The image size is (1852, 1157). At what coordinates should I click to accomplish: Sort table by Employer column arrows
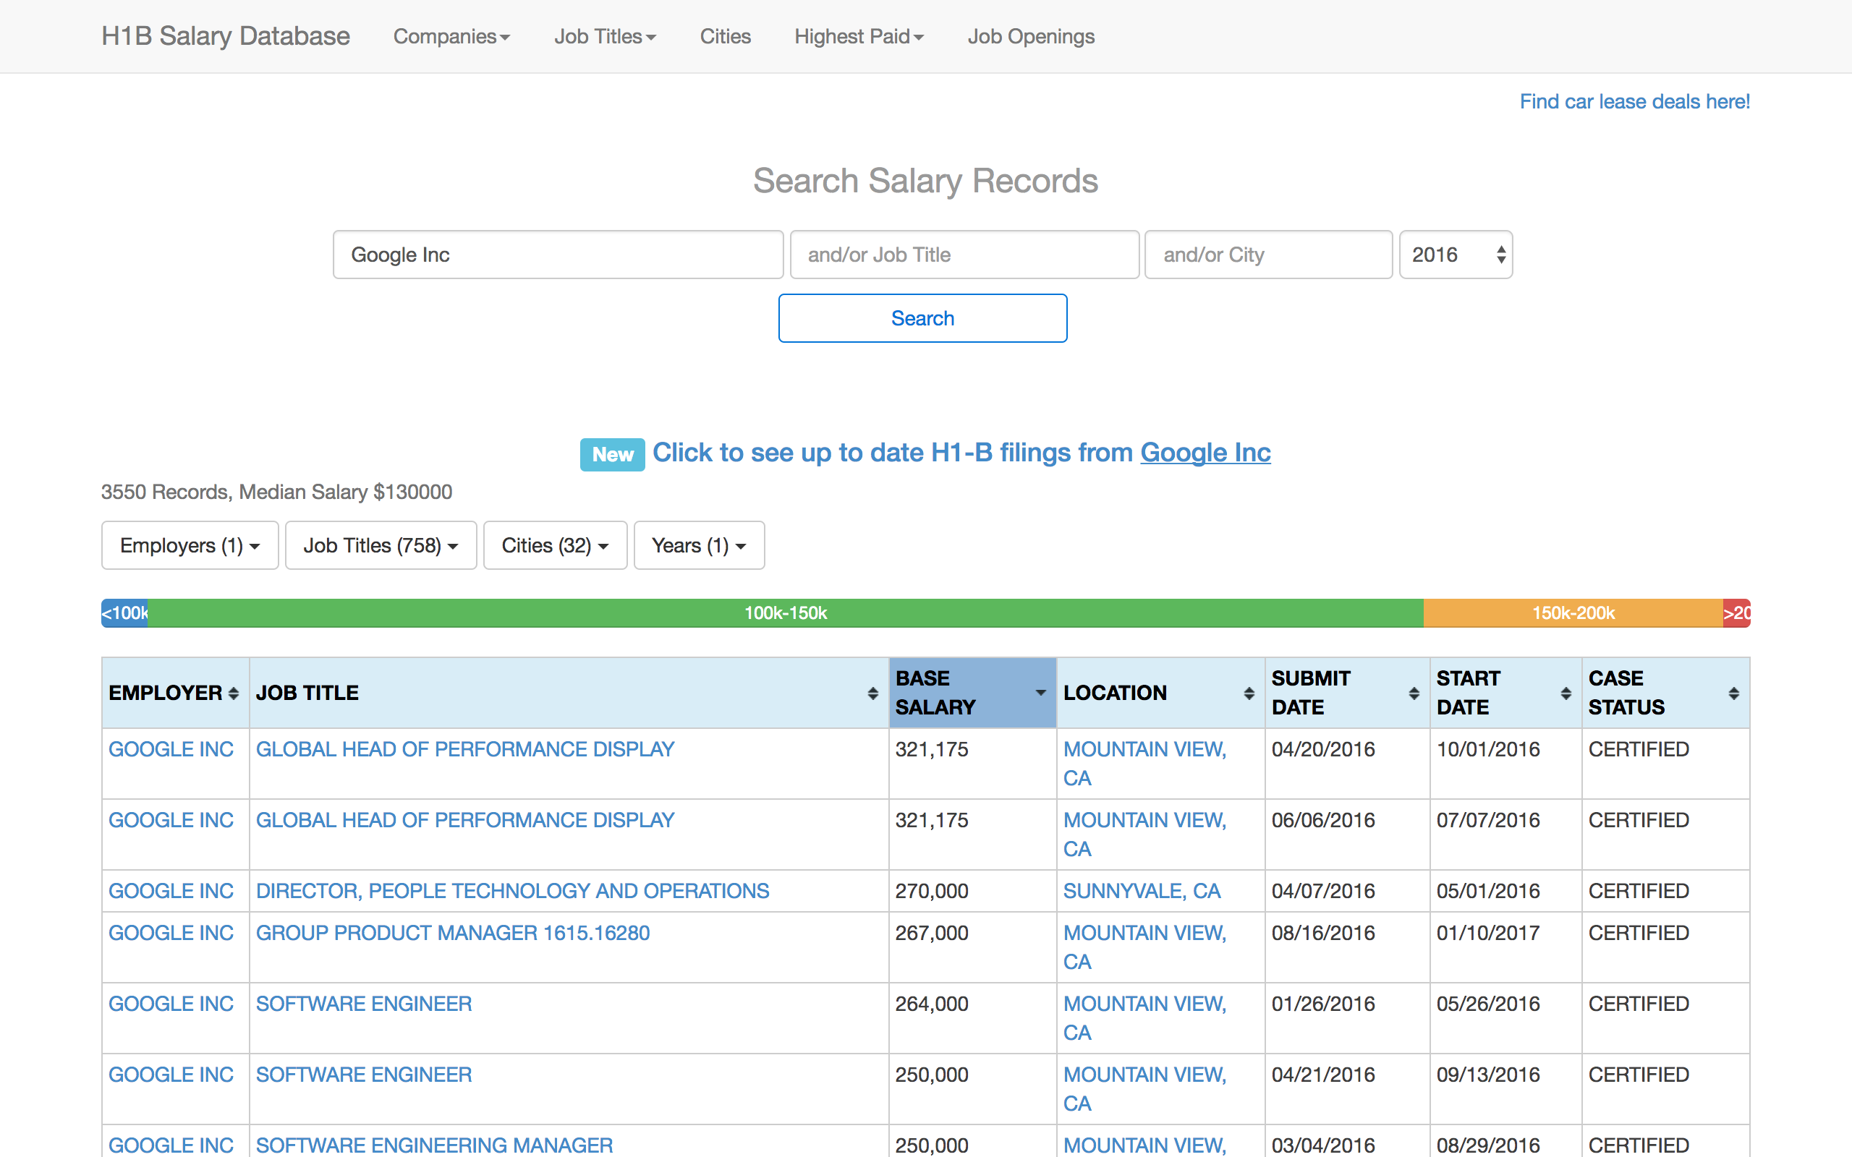coord(234,693)
